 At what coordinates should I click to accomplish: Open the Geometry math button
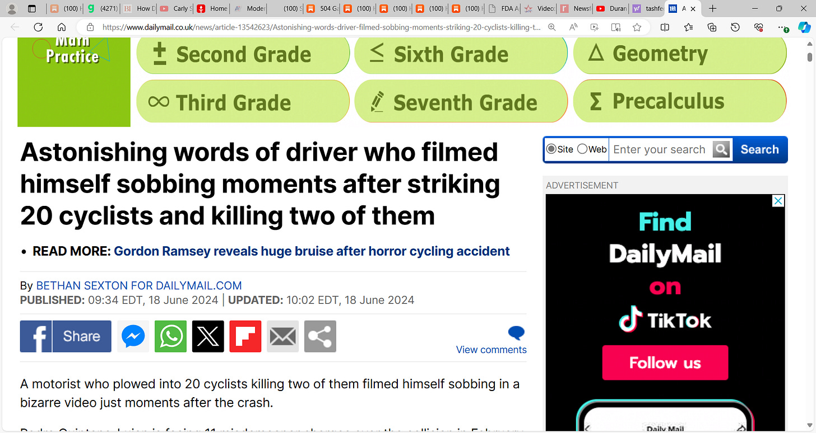click(680, 55)
